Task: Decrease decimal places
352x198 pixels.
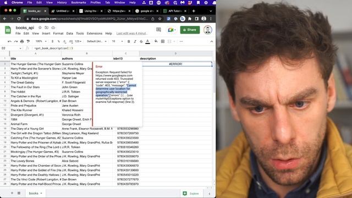Action: [65, 41]
